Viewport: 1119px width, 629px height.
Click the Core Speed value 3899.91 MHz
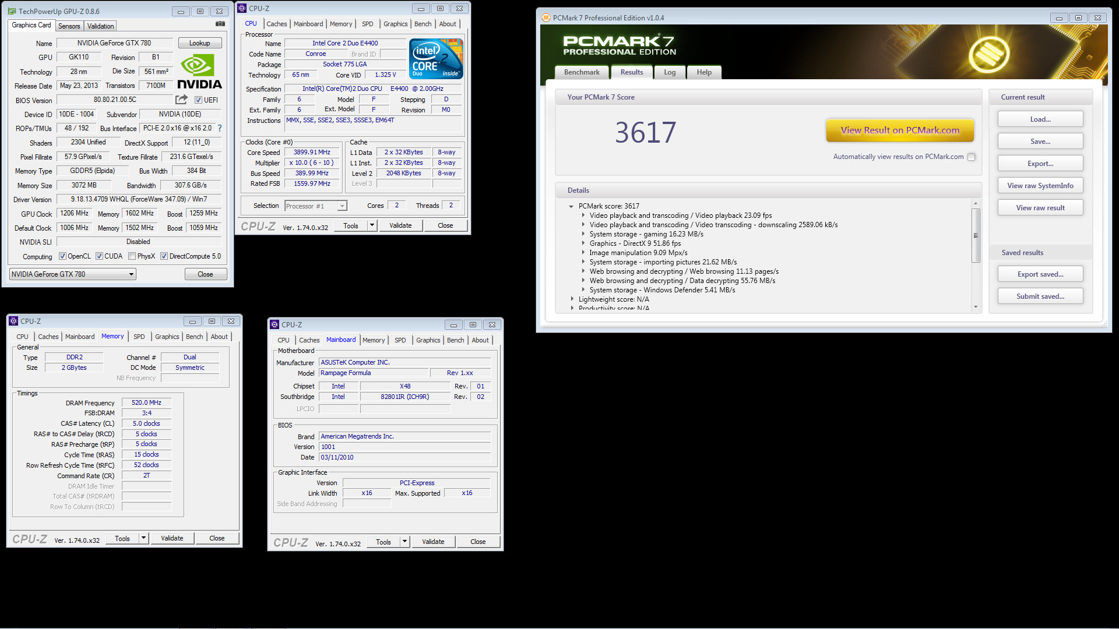[312, 153]
